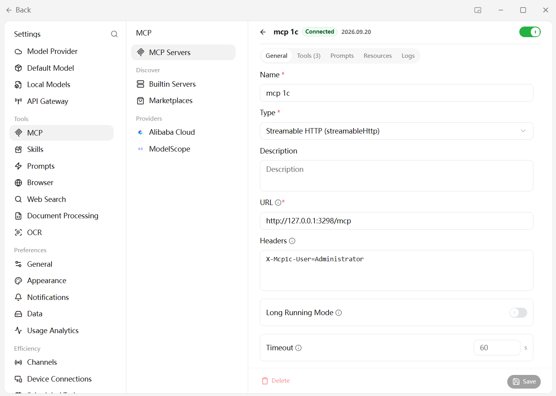Click the picture-in-picture window icon in title bar

pos(478,10)
